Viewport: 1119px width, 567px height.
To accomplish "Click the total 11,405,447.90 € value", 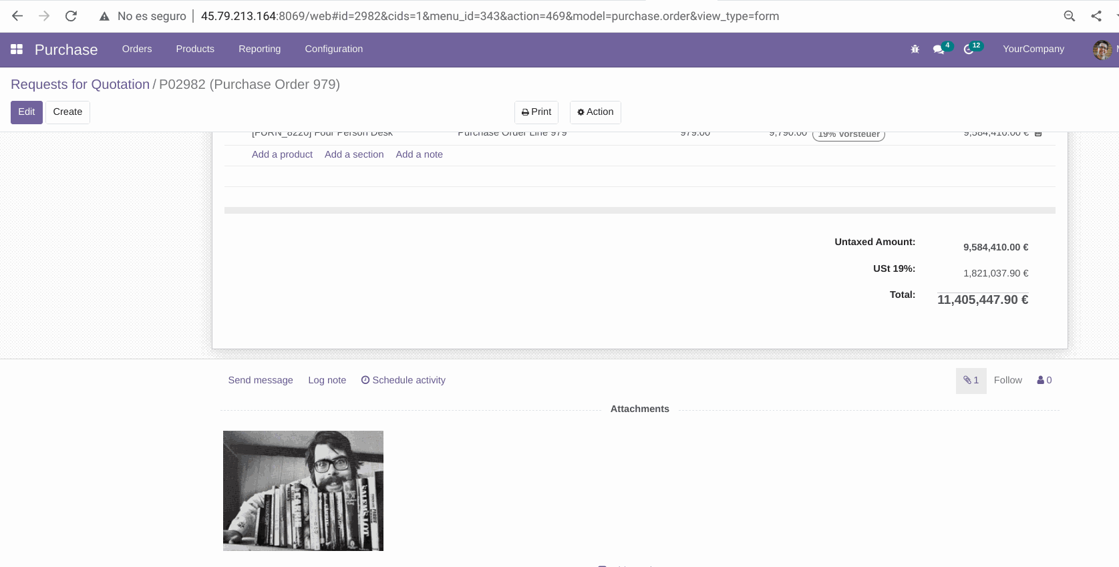I will (x=982, y=300).
